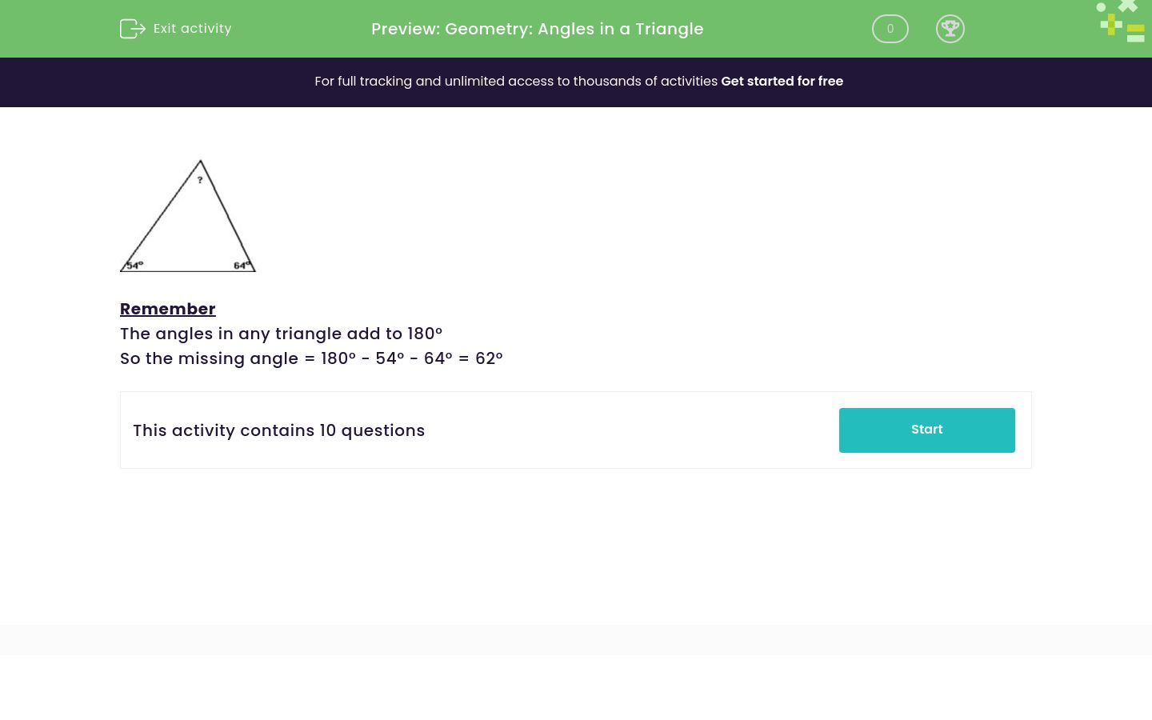Open the triangle diagram image
The height and width of the screenshot is (720, 1152).
coord(188,216)
